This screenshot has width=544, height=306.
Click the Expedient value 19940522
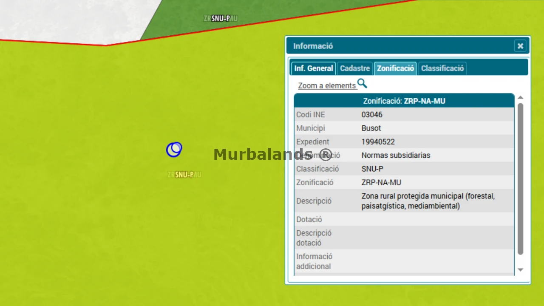[x=378, y=142]
